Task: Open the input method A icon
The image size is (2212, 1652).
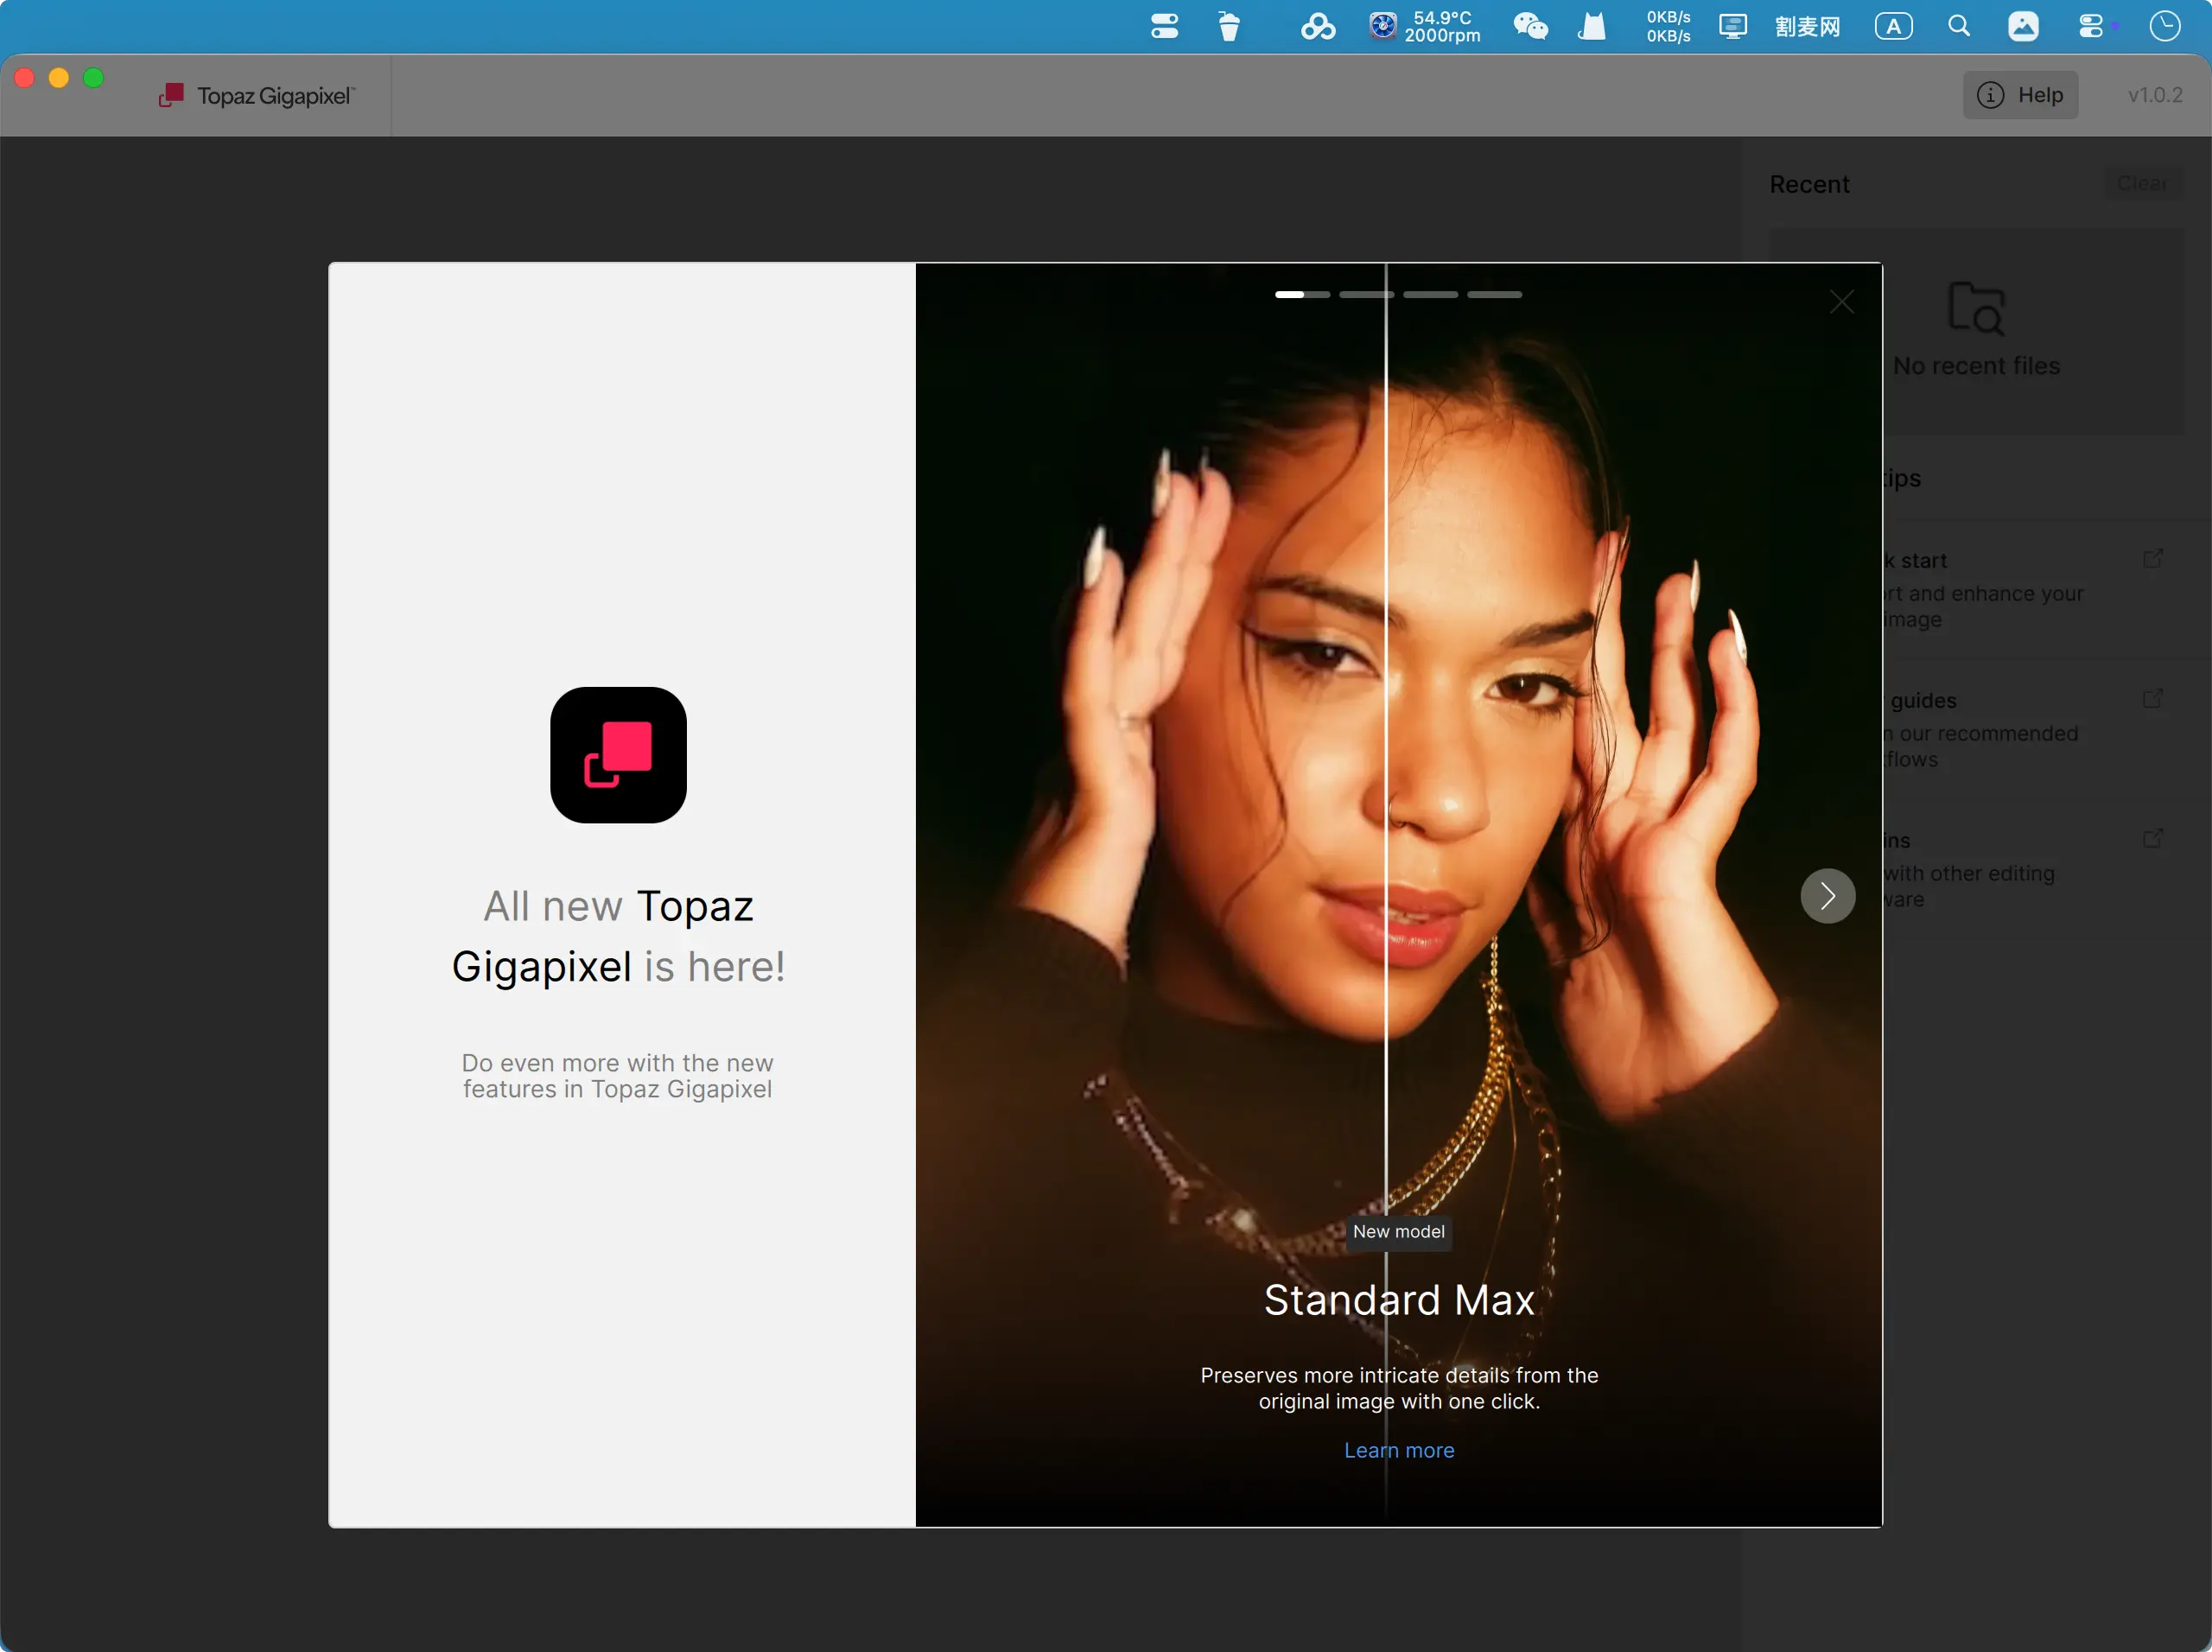Action: (1893, 26)
